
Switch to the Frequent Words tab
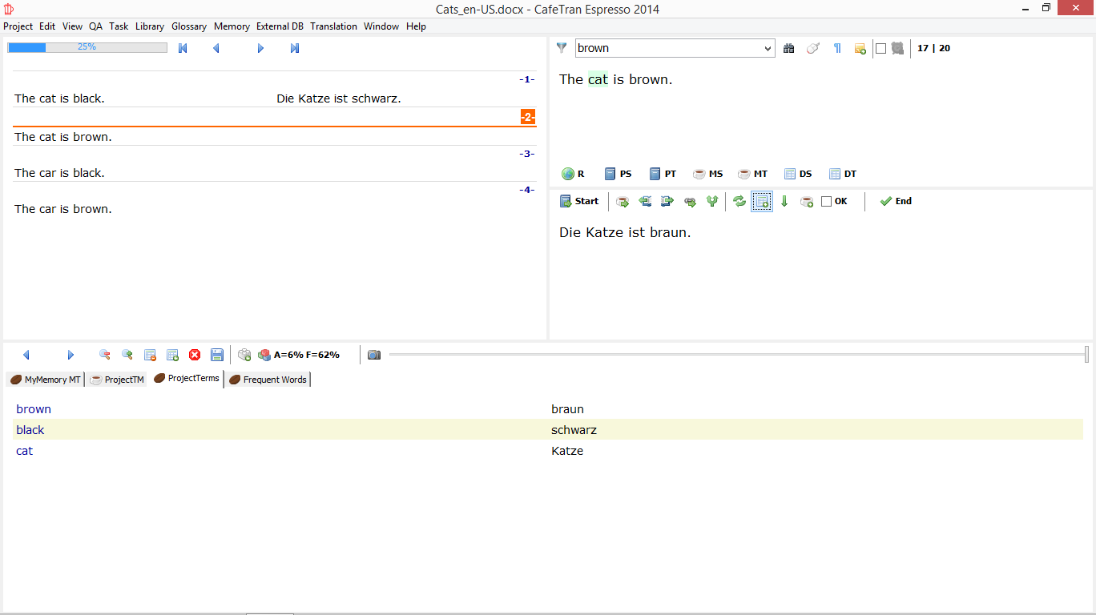pos(268,380)
